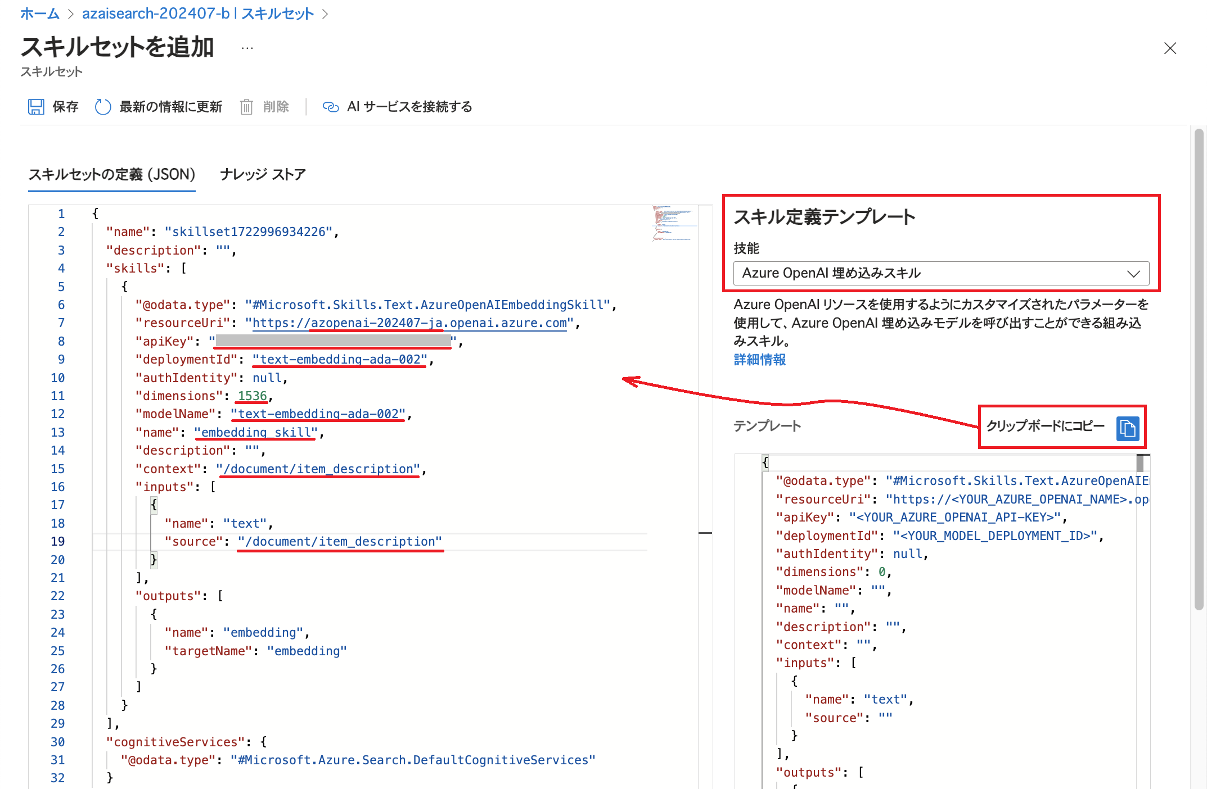The width and height of the screenshot is (1207, 789).
Task: Switch to ナレッジ ストア tab
Action: pos(263,174)
